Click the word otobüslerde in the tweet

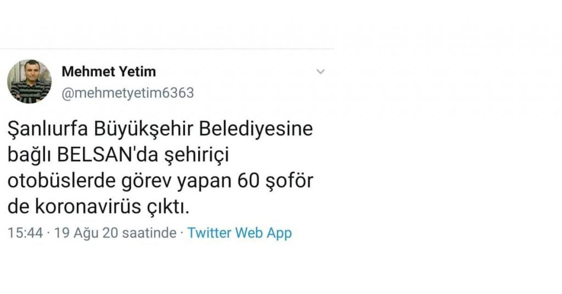61,181
